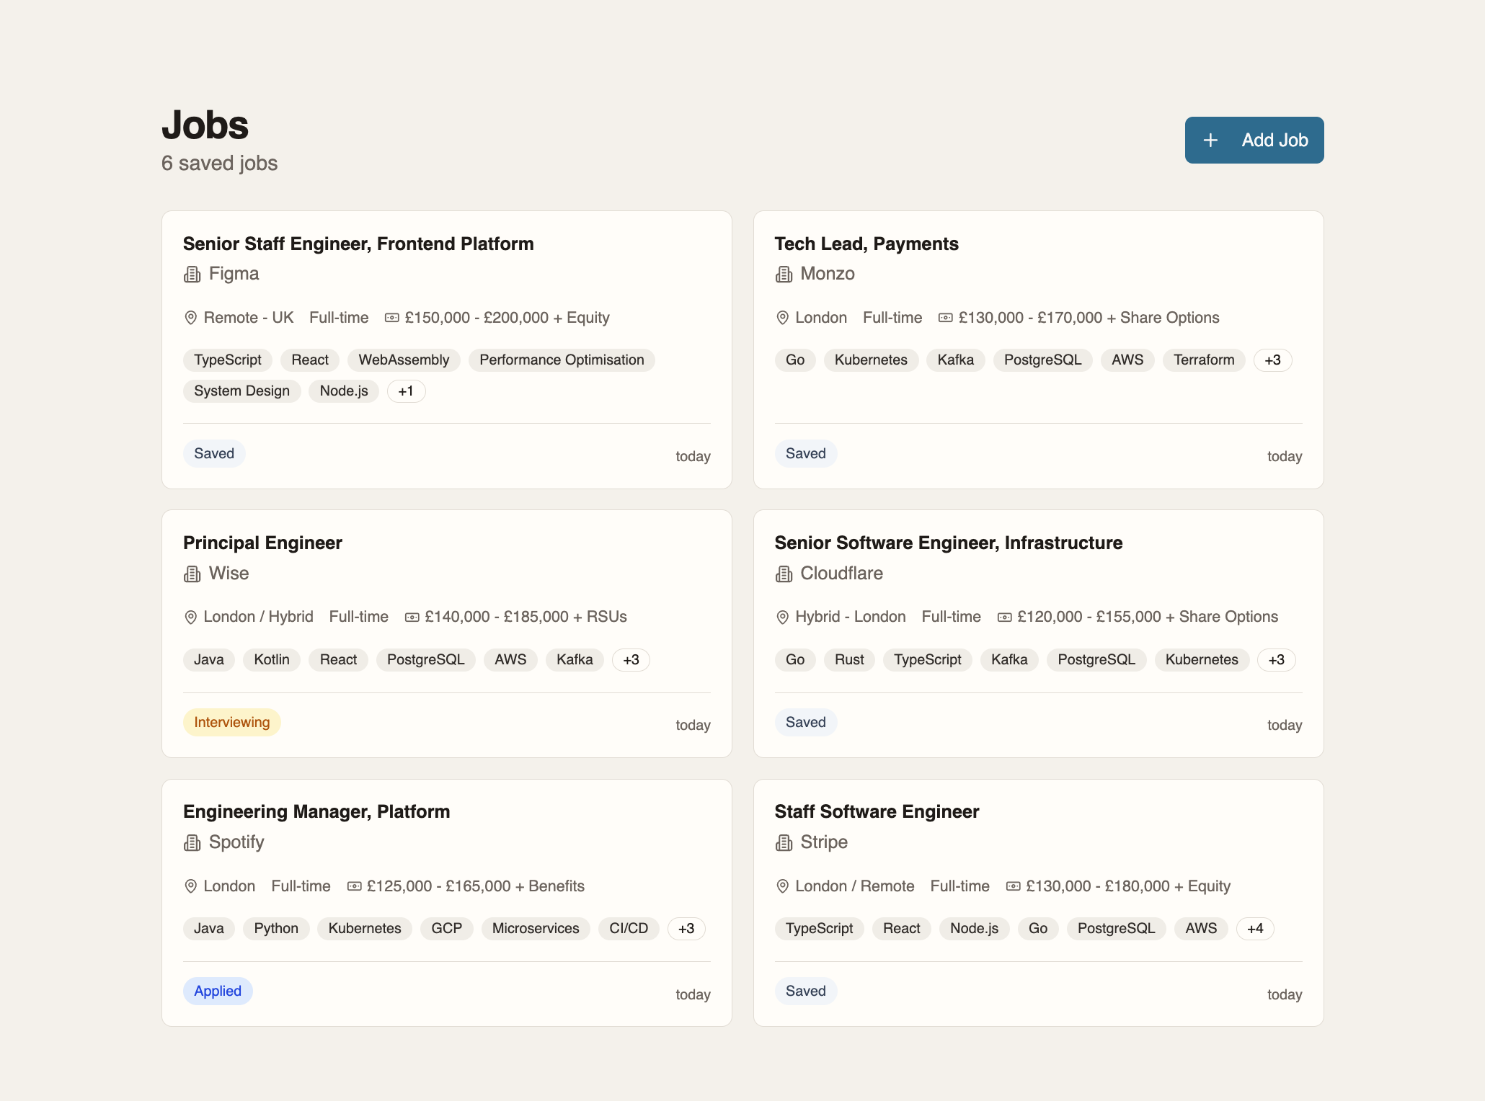Expand the +4 more skills in Stripe card
Image resolution: width=1485 pixels, height=1101 pixels.
click(x=1255, y=929)
